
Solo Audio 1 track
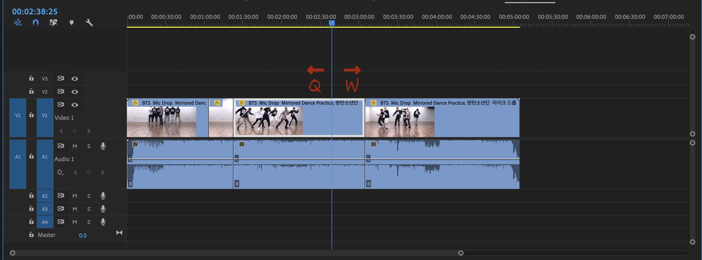pyautogui.click(x=89, y=146)
